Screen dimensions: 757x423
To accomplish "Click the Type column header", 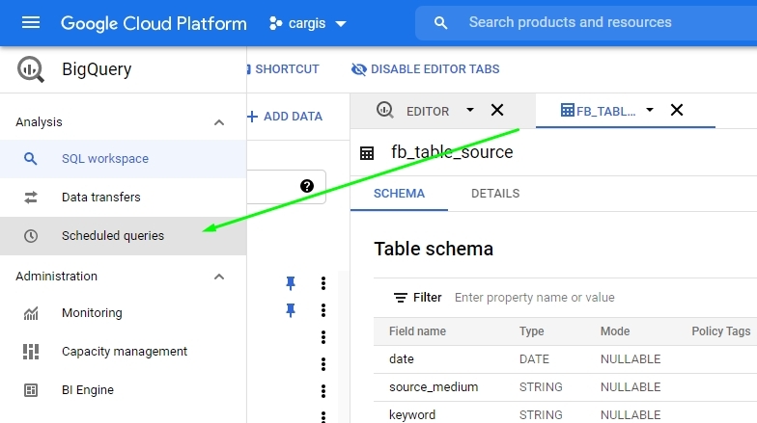I will (x=531, y=331).
